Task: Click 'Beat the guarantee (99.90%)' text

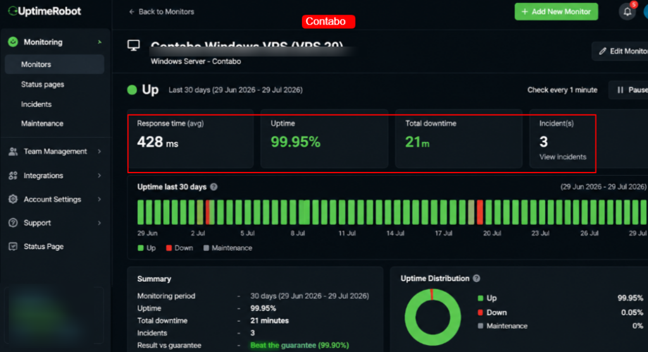Action: (299, 346)
